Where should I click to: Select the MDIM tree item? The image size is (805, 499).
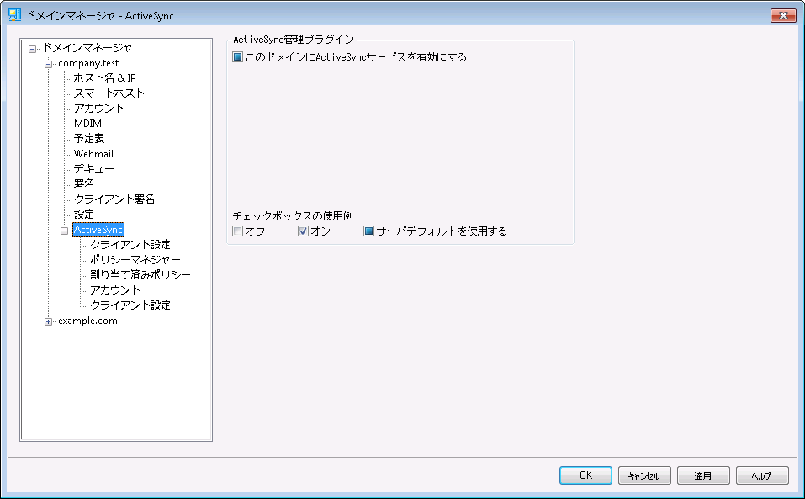(87, 124)
